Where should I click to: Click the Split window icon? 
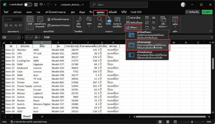click(147, 18)
